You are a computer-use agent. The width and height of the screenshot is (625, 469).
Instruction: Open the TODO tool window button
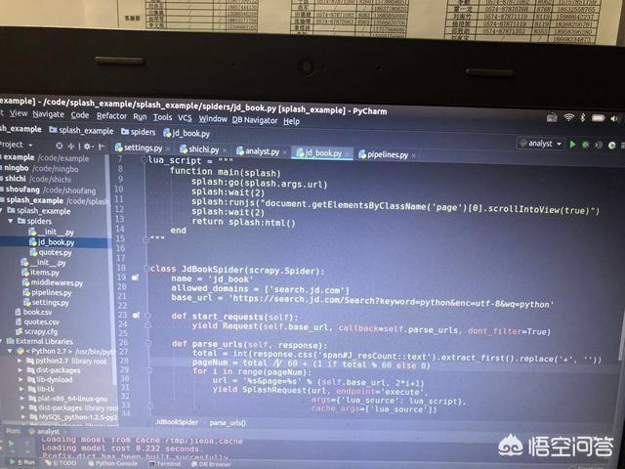[x=59, y=463]
